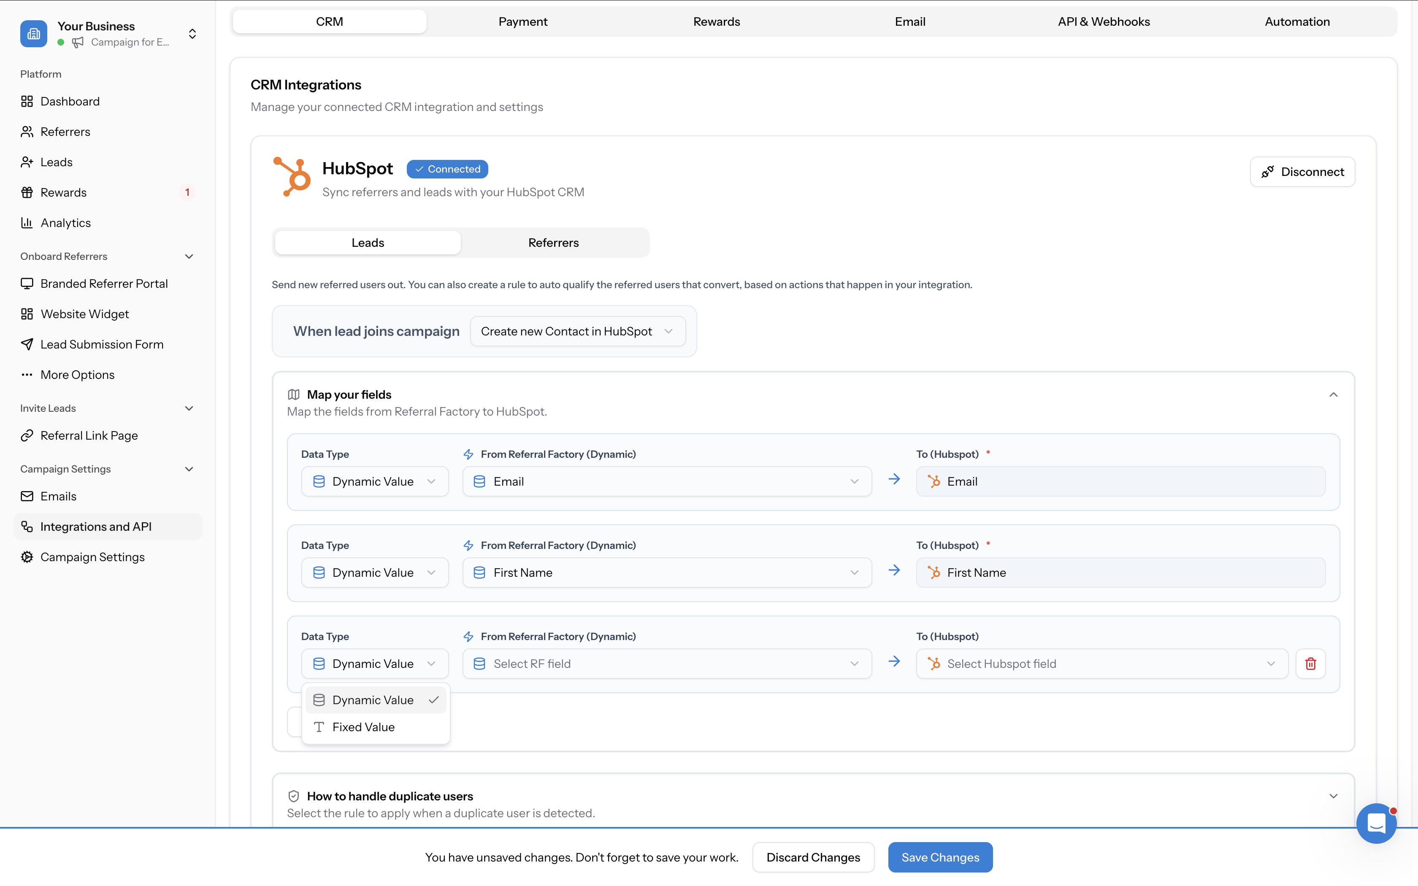Click the Save Changes button

(940, 857)
